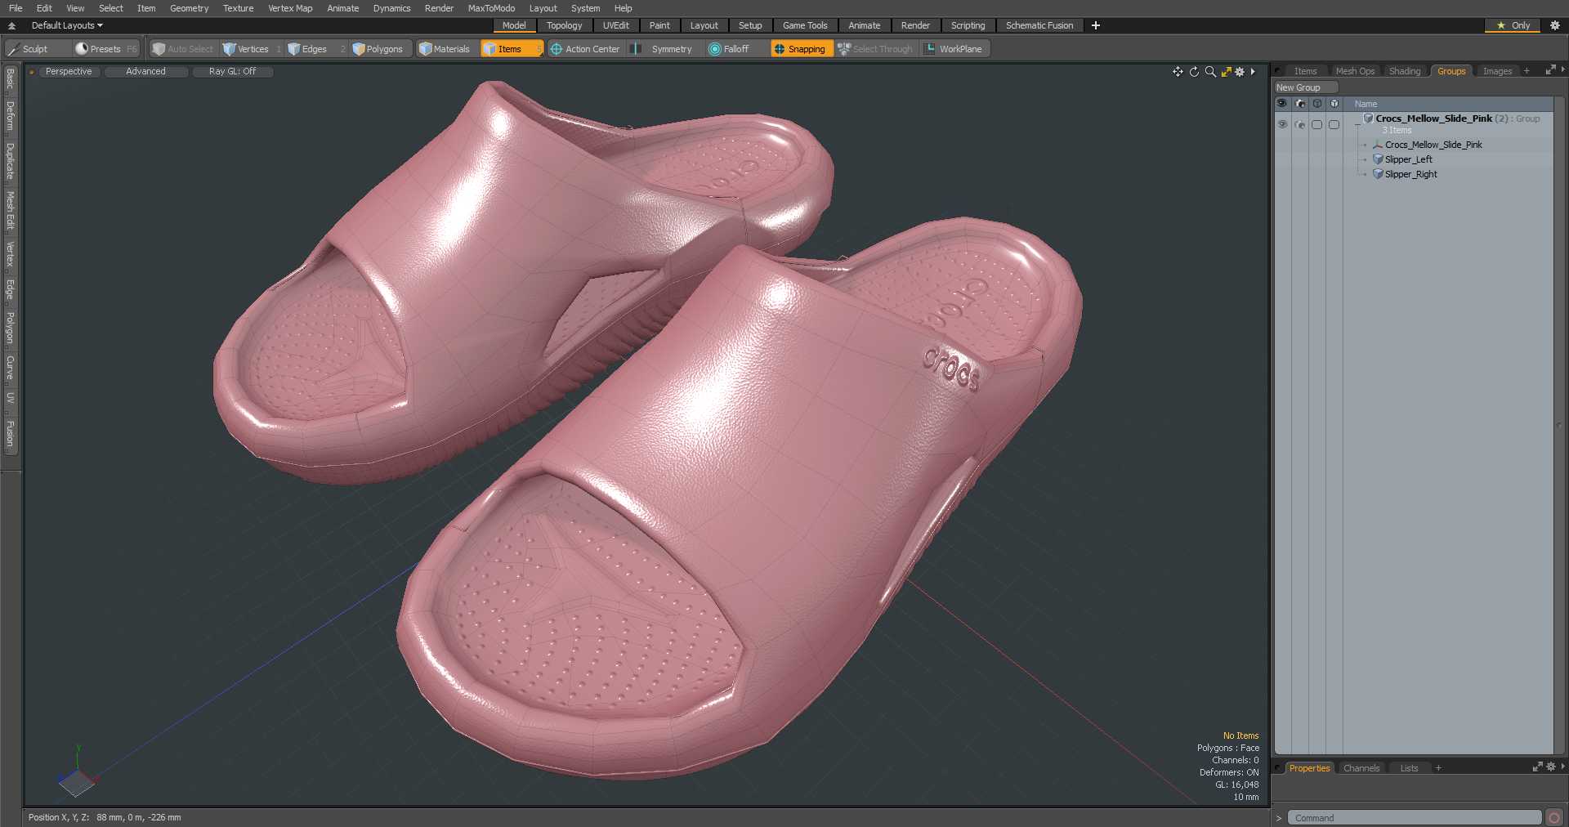Select the Sculpt tool button
This screenshot has width=1569, height=827.
[29, 49]
